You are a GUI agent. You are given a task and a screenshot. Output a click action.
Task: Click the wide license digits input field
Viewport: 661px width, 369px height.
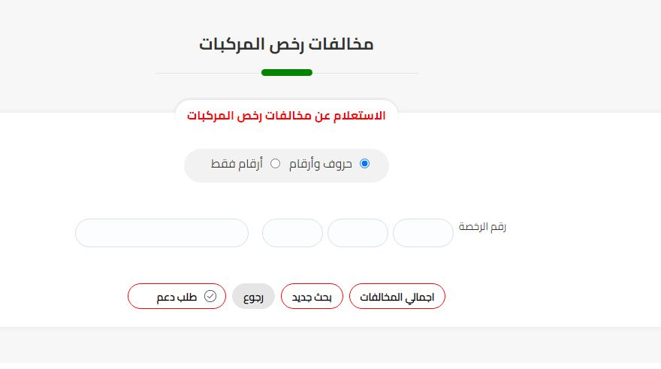click(162, 233)
